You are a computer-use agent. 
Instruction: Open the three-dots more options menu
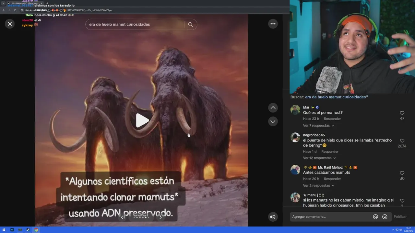coord(273,24)
